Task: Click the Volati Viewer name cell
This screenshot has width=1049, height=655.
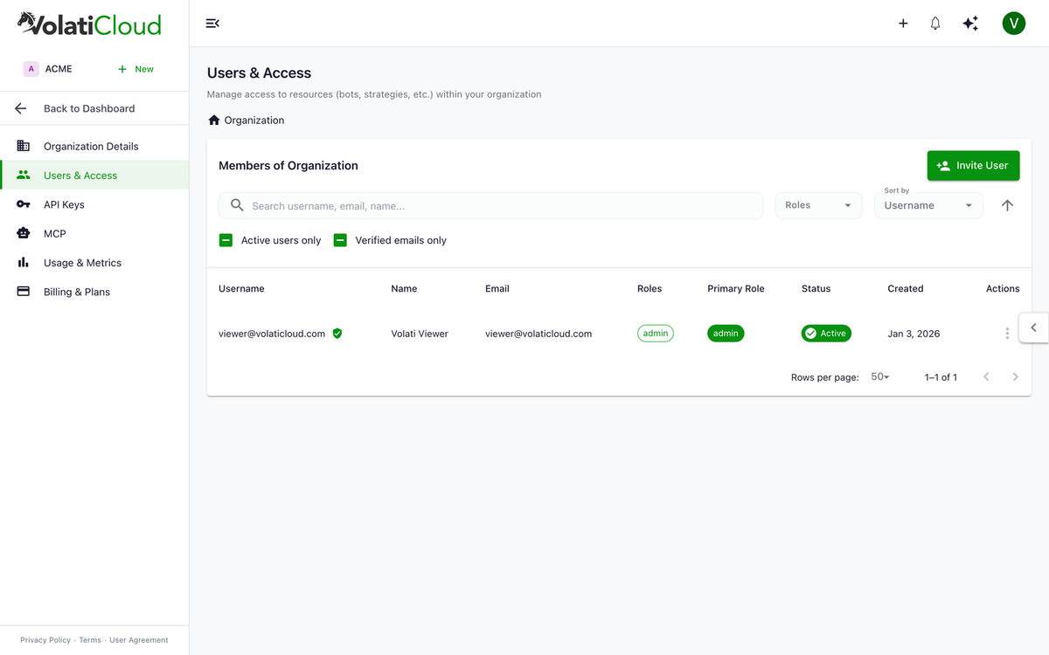Action: tap(420, 334)
